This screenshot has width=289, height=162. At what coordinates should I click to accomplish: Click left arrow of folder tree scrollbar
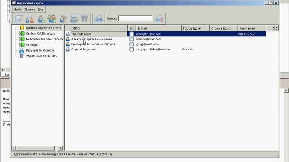(14, 148)
